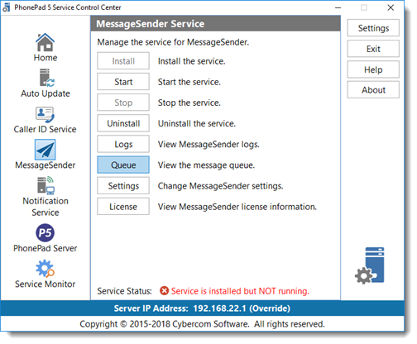Open the Notification Service icon
This screenshot has height=344, width=417.
pyautogui.click(x=46, y=185)
